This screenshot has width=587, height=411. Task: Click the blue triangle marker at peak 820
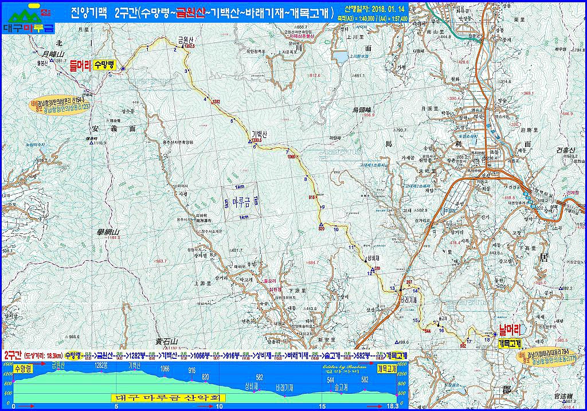coord(321,224)
